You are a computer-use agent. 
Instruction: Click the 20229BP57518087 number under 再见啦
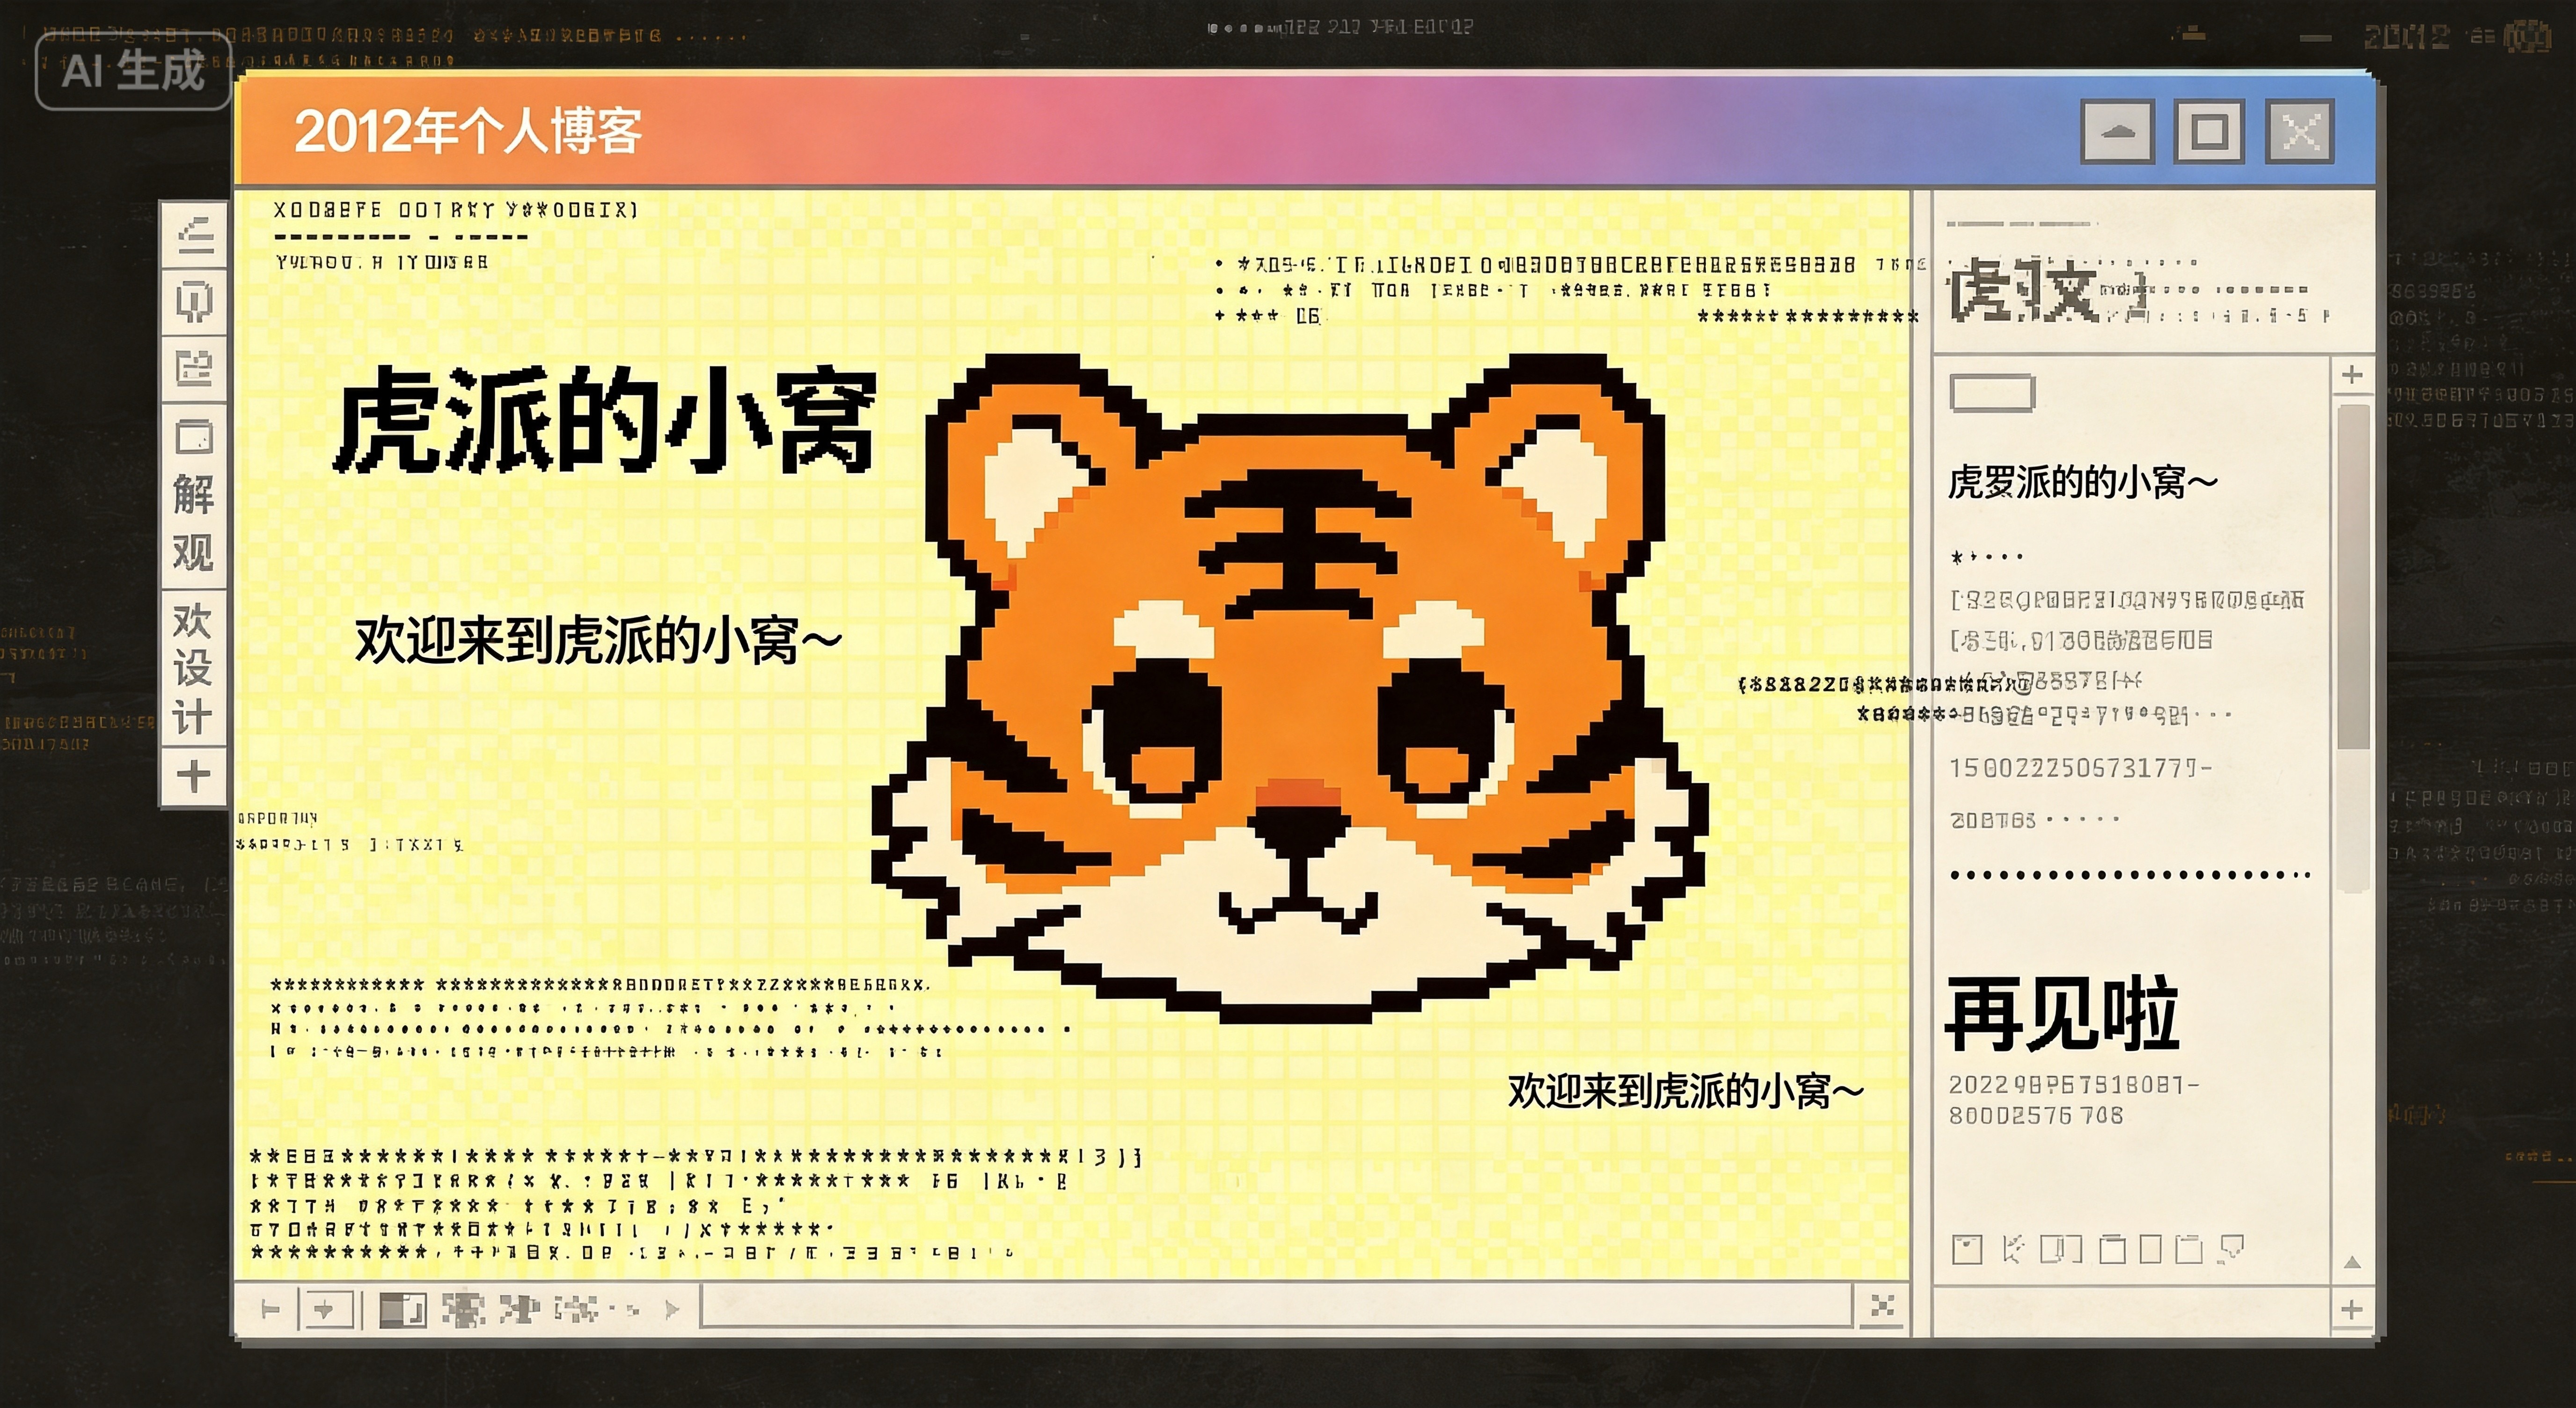pyautogui.click(x=2074, y=1084)
